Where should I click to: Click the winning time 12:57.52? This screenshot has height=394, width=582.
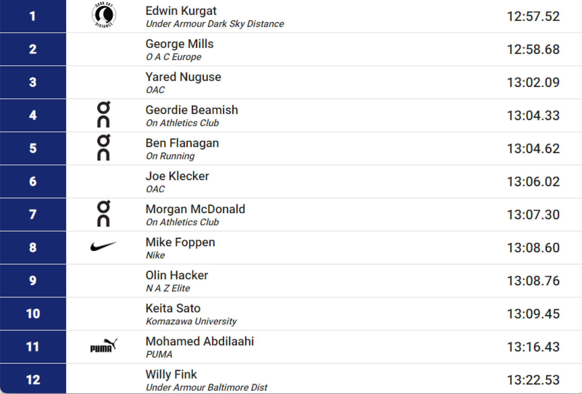point(533,16)
